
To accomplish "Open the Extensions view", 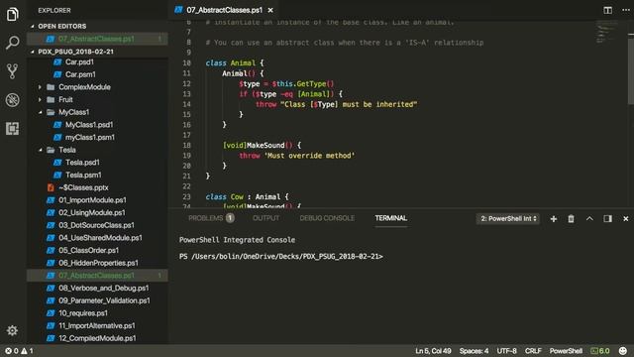I will (x=13, y=128).
